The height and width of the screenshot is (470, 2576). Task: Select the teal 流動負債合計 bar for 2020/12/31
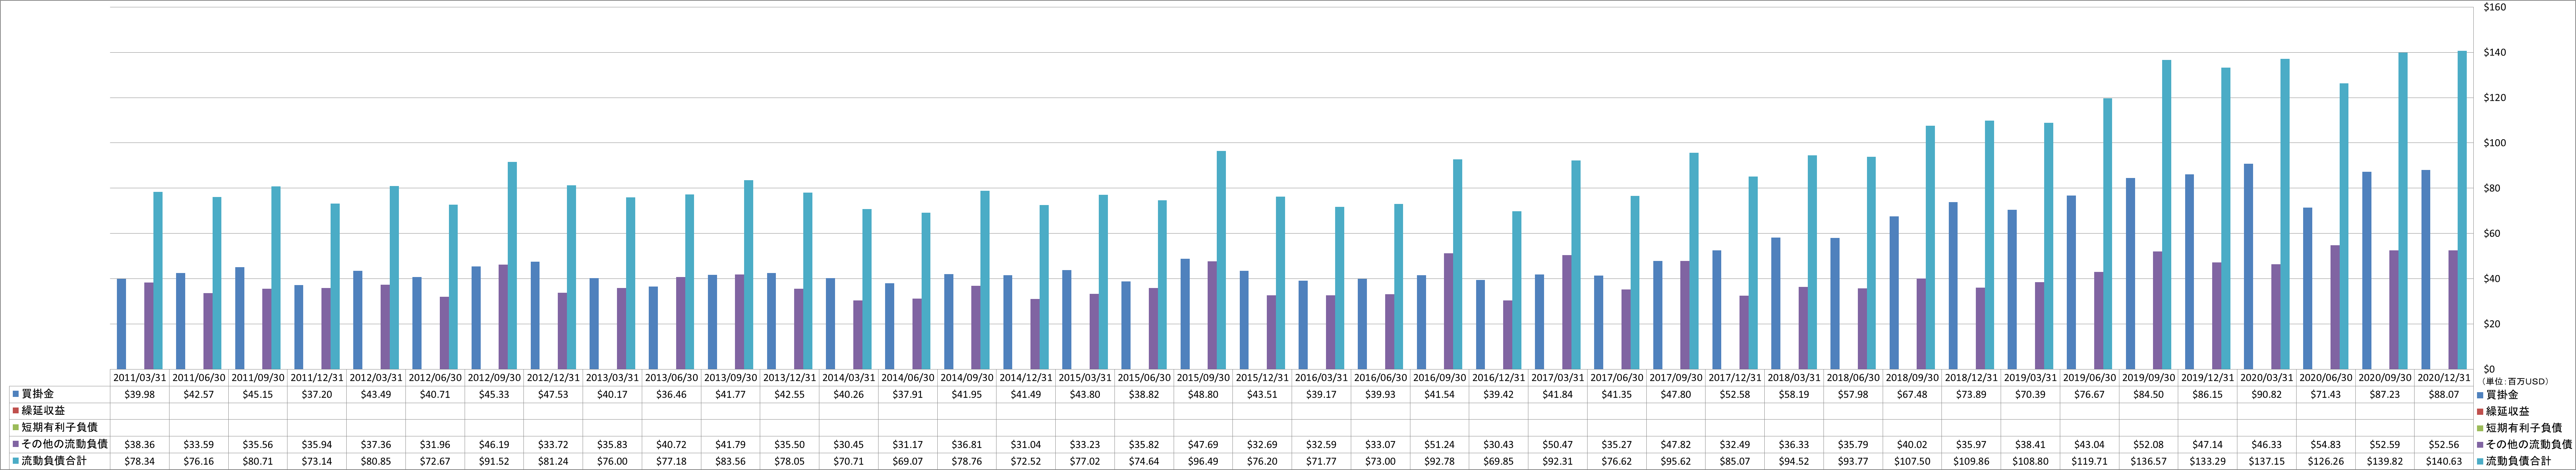(x=2462, y=210)
